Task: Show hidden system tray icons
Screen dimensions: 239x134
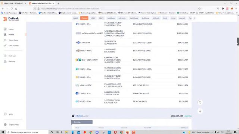Action: coord(212,132)
